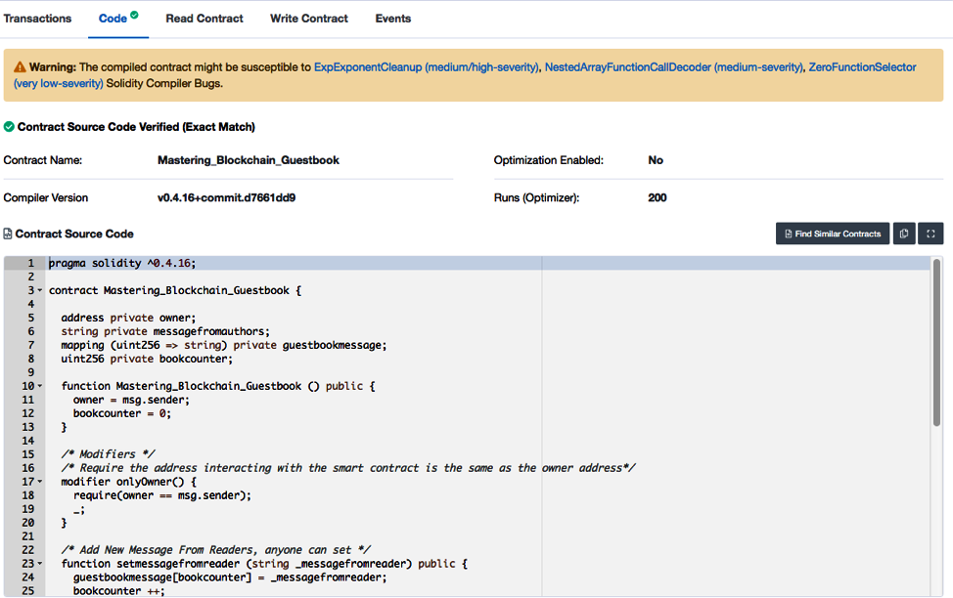Collapse setmessagefromreader function at line 23
The height and width of the screenshot is (598, 953).
tap(40, 564)
